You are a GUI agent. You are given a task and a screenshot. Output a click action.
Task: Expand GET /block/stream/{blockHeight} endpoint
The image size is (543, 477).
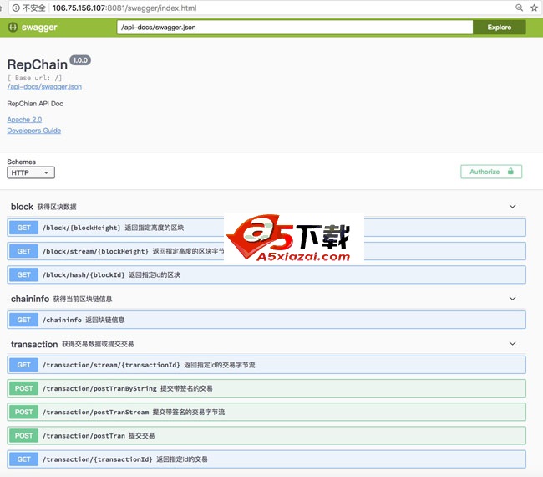[266, 251]
